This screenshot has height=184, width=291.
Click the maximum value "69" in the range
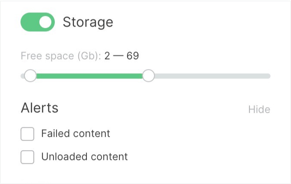click(x=133, y=56)
